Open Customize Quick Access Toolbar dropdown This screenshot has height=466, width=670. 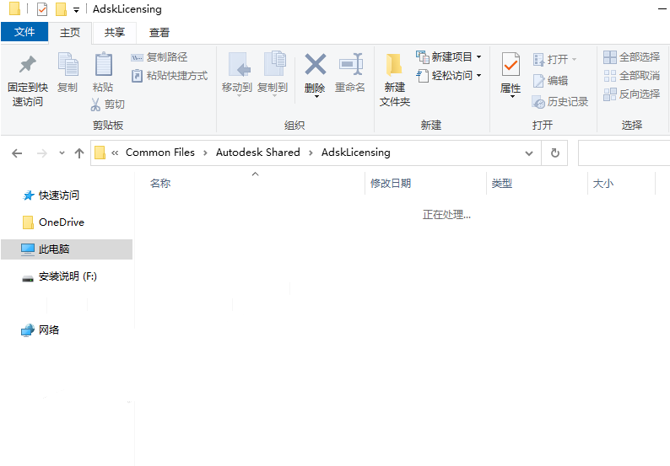[x=76, y=9]
